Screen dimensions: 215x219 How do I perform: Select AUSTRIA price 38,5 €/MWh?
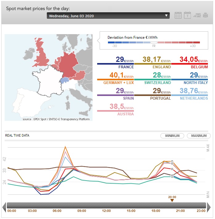pos(115,109)
